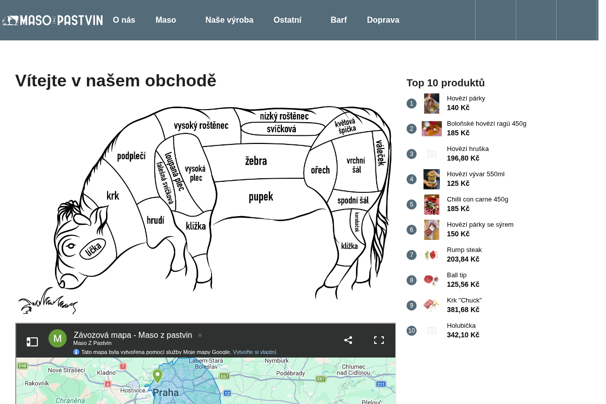606x404 pixels.
Task: Click Krk "Chuck" product link
Action: coord(465,300)
